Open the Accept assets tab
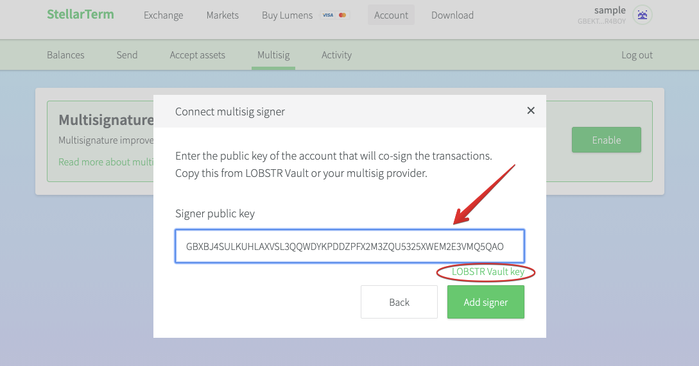The width and height of the screenshot is (699, 366). pyautogui.click(x=198, y=54)
